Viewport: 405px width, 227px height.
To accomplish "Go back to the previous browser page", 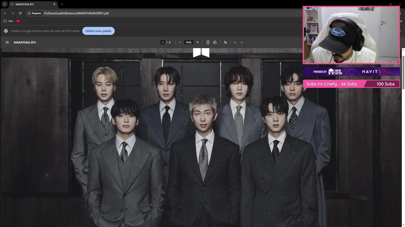I will pyautogui.click(x=5, y=13).
